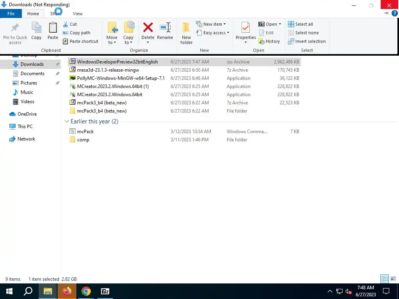Expand the Properties dropdown arrow
The width and height of the screenshot is (399, 299).
245,42
